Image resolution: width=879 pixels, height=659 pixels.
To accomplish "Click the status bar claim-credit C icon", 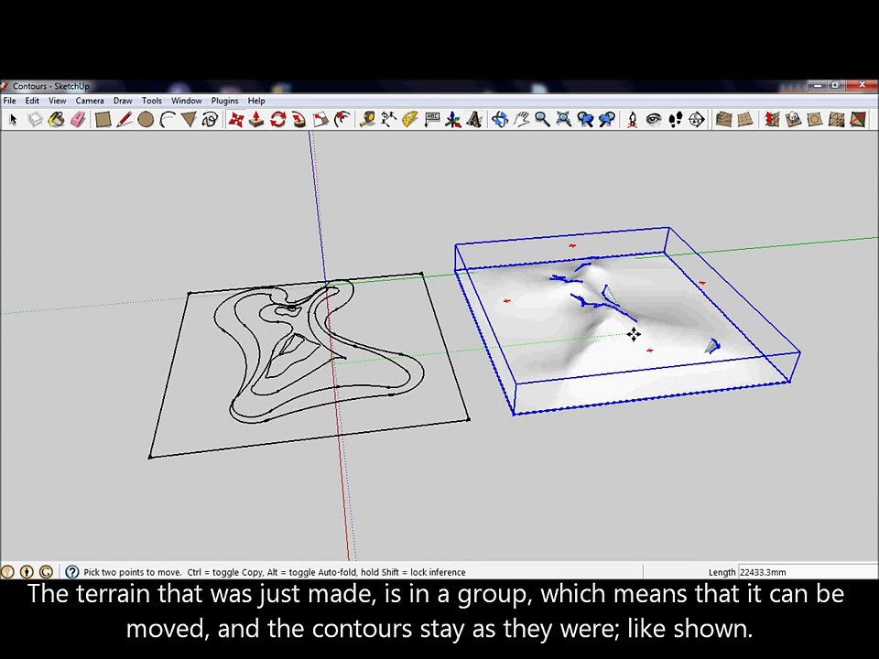I will [x=46, y=571].
